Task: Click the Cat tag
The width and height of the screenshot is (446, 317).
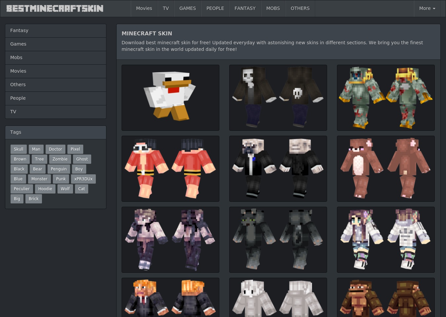Action: (82, 189)
